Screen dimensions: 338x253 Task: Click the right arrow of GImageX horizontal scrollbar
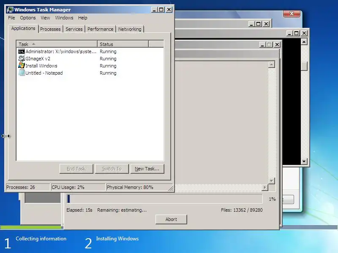[x=265, y=187]
